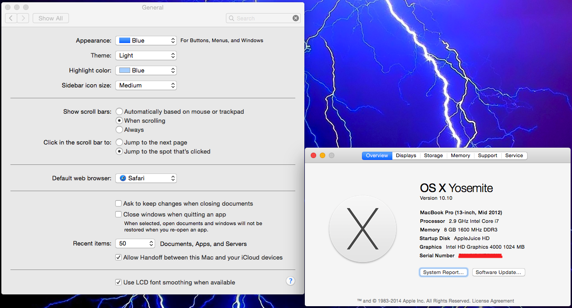Go back with the left arrow button
572x308 pixels.
click(x=11, y=18)
